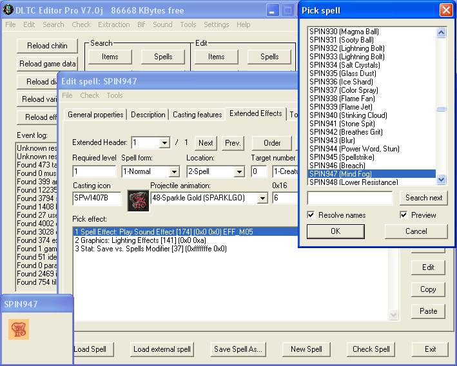457x366 pixels.
Task: Open the Sound menu
Action: (162, 24)
